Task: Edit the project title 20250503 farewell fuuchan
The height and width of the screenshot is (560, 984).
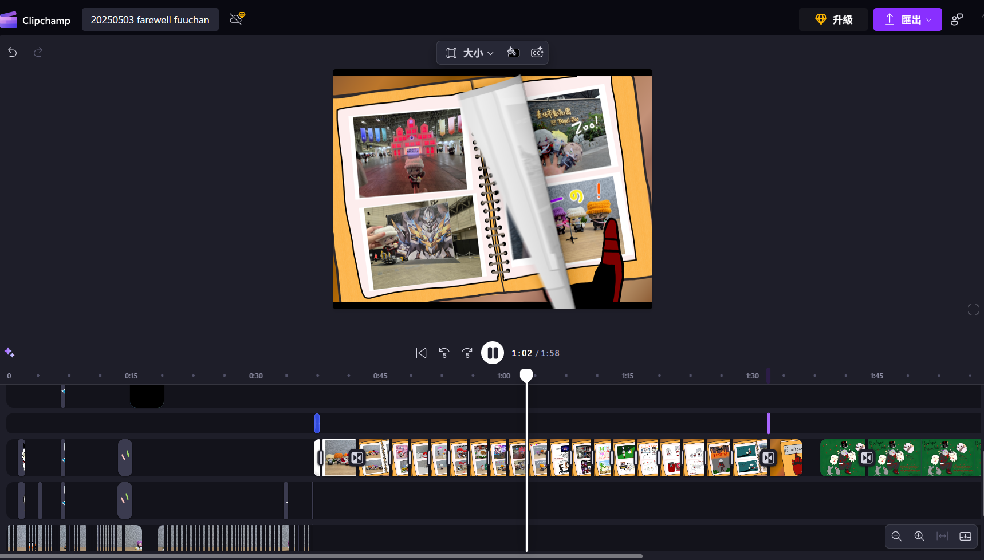Action: (150, 19)
